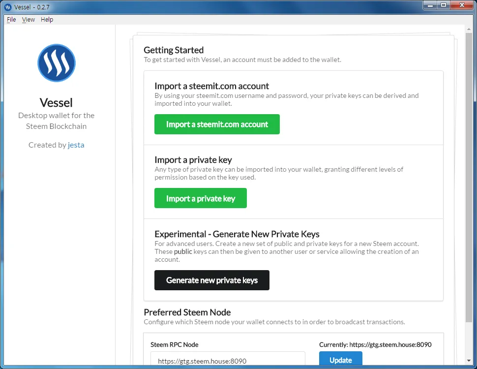Minimize the Vessel window
477x369 pixels.
point(430,5)
